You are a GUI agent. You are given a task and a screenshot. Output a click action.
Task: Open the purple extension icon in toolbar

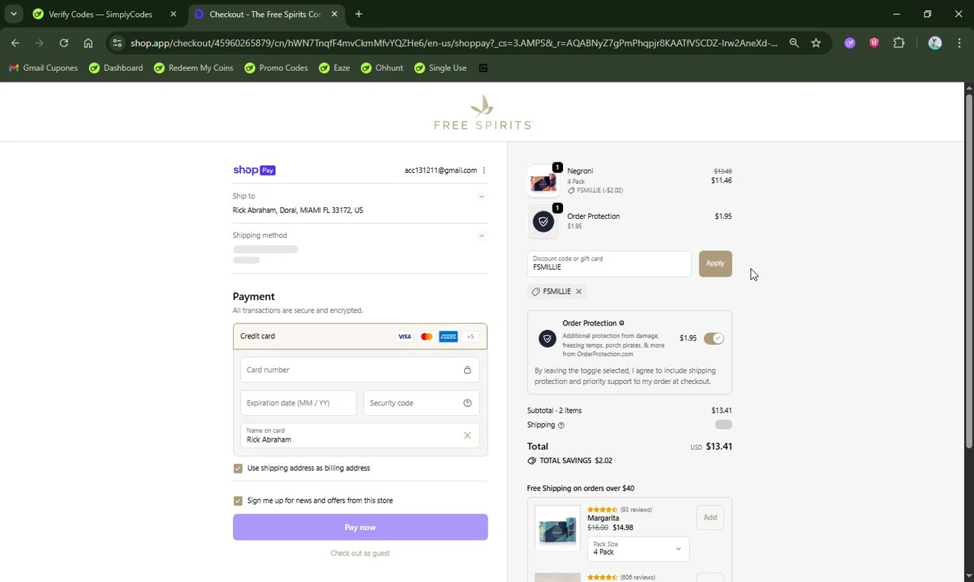(x=849, y=43)
